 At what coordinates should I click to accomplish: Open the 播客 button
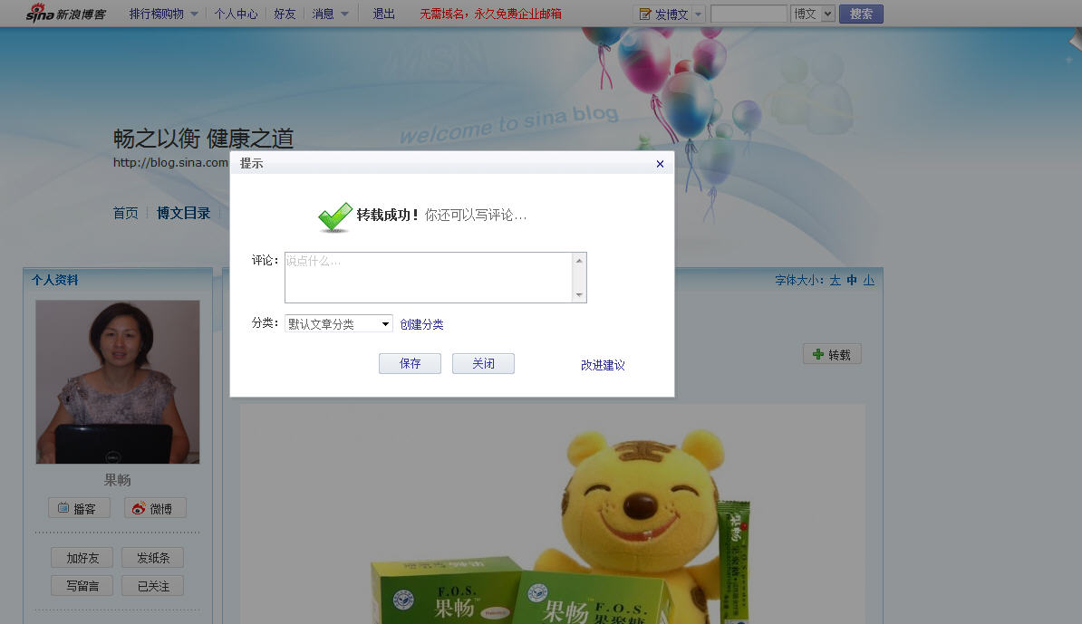click(80, 508)
